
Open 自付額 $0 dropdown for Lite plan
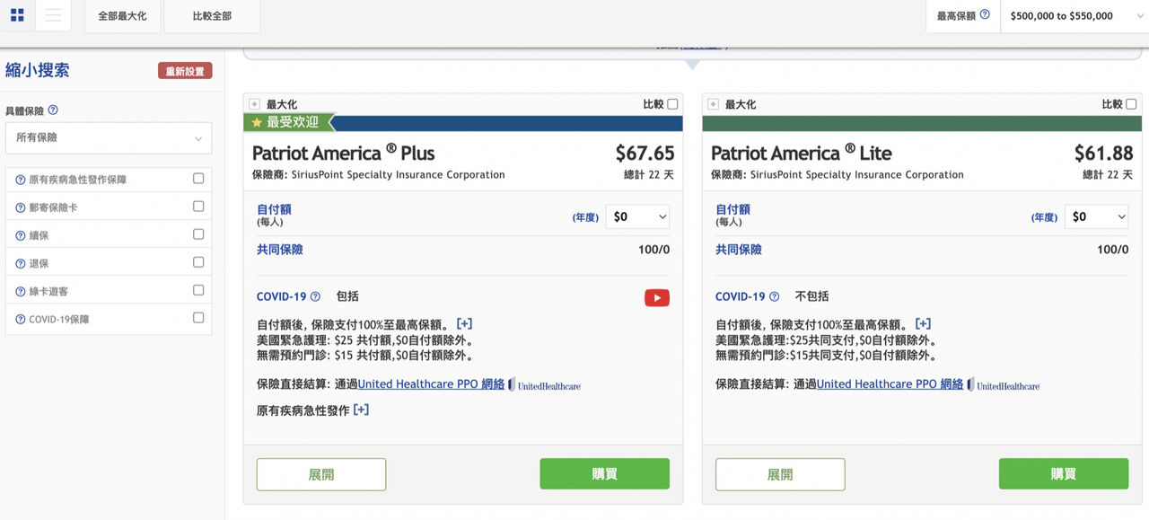1097,216
